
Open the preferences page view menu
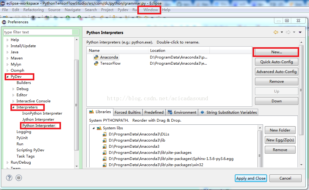[300, 32]
